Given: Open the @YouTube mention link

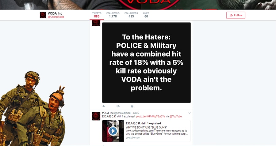Looking at the screenshot, I should 175,117.
